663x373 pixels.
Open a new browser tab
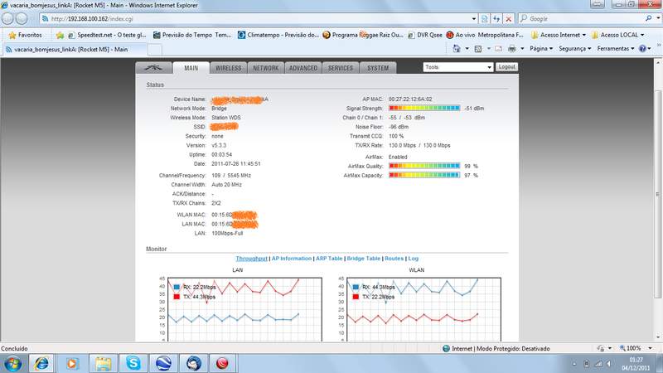click(155, 50)
